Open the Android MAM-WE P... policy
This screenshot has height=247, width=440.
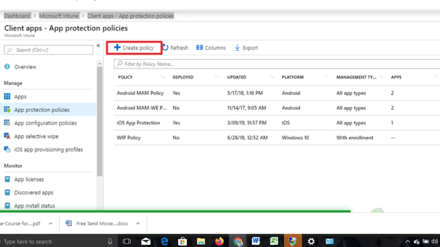(142, 108)
